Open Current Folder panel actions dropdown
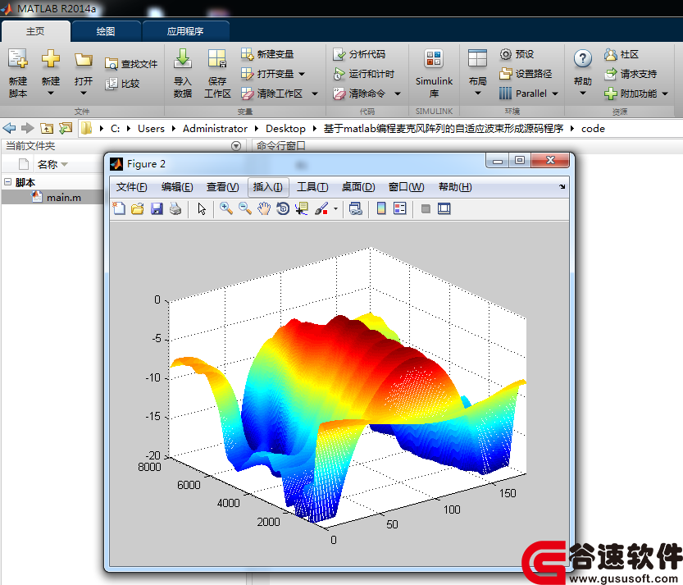 [236, 146]
